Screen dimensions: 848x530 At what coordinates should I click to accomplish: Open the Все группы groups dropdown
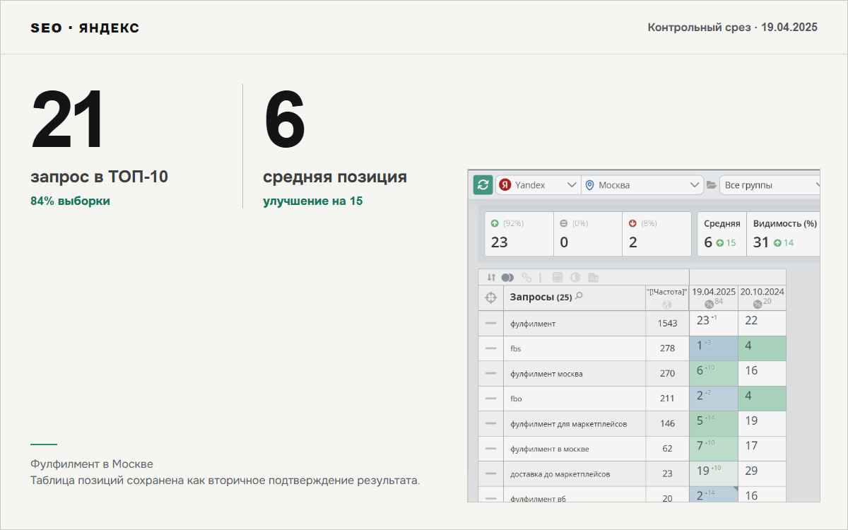770,185
